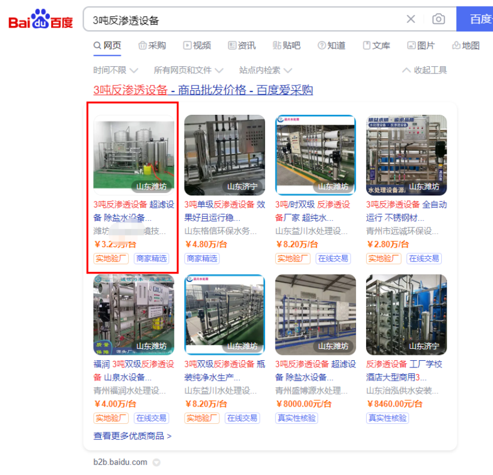Open the 百度爱采购 wholesale price result link
Image resolution: width=493 pixels, height=475 pixels.
coord(203,90)
